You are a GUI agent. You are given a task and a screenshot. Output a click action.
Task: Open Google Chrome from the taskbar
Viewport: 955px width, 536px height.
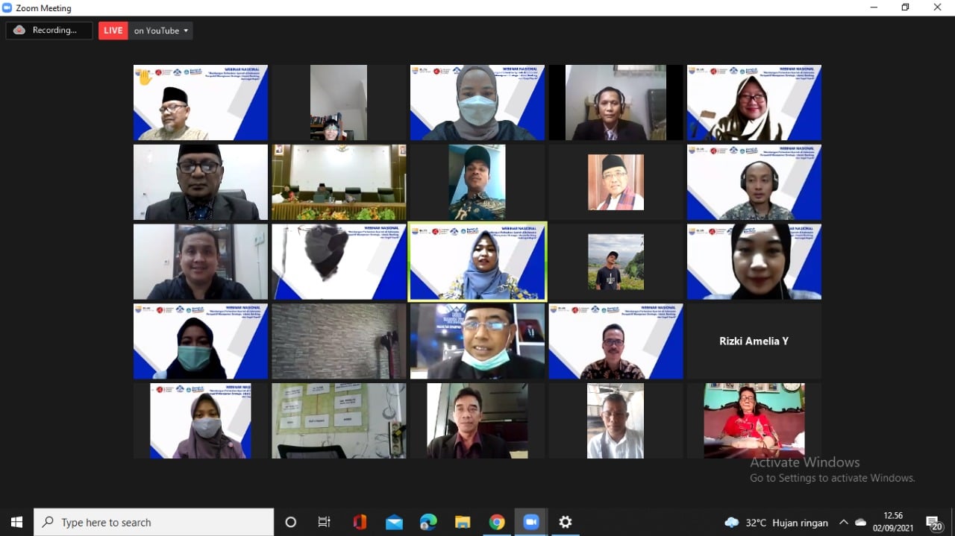(497, 522)
